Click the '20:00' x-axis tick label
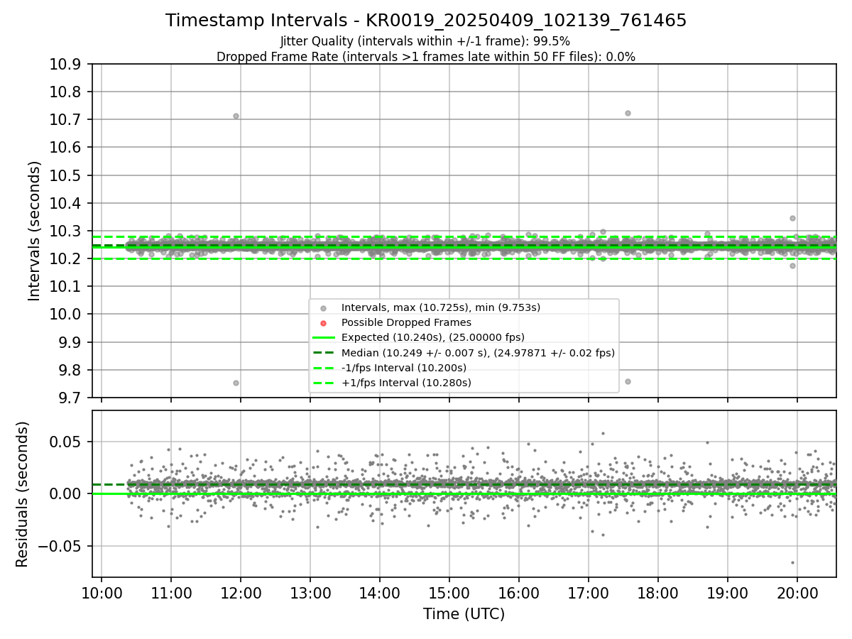The image size is (852, 639). (x=797, y=593)
